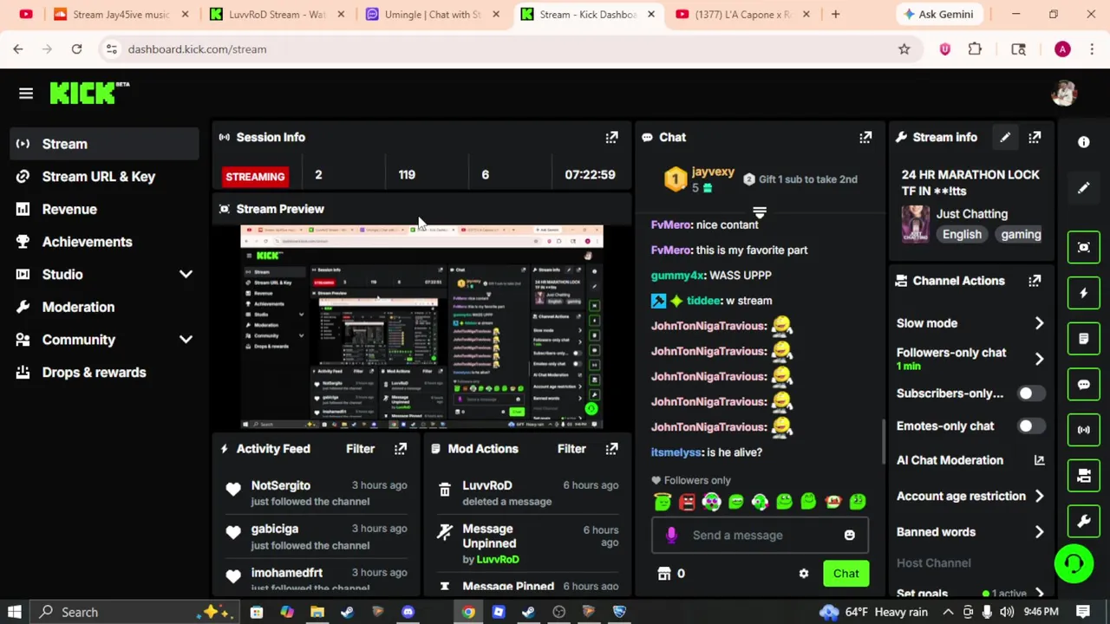Click the shop icon below chat input

pyautogui.click(x=664, y=574)
